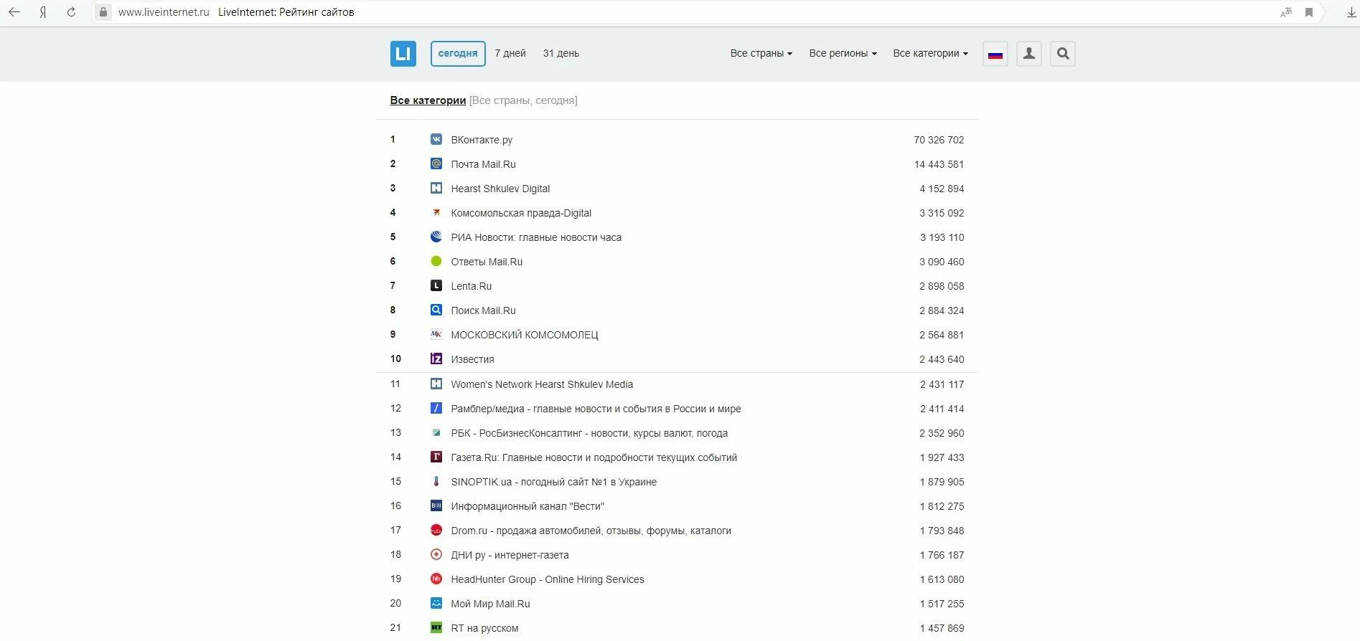The height and width of the screenshot is (641, 1360).
Task: Click visitor count 14 443 581
Action: 939,164
